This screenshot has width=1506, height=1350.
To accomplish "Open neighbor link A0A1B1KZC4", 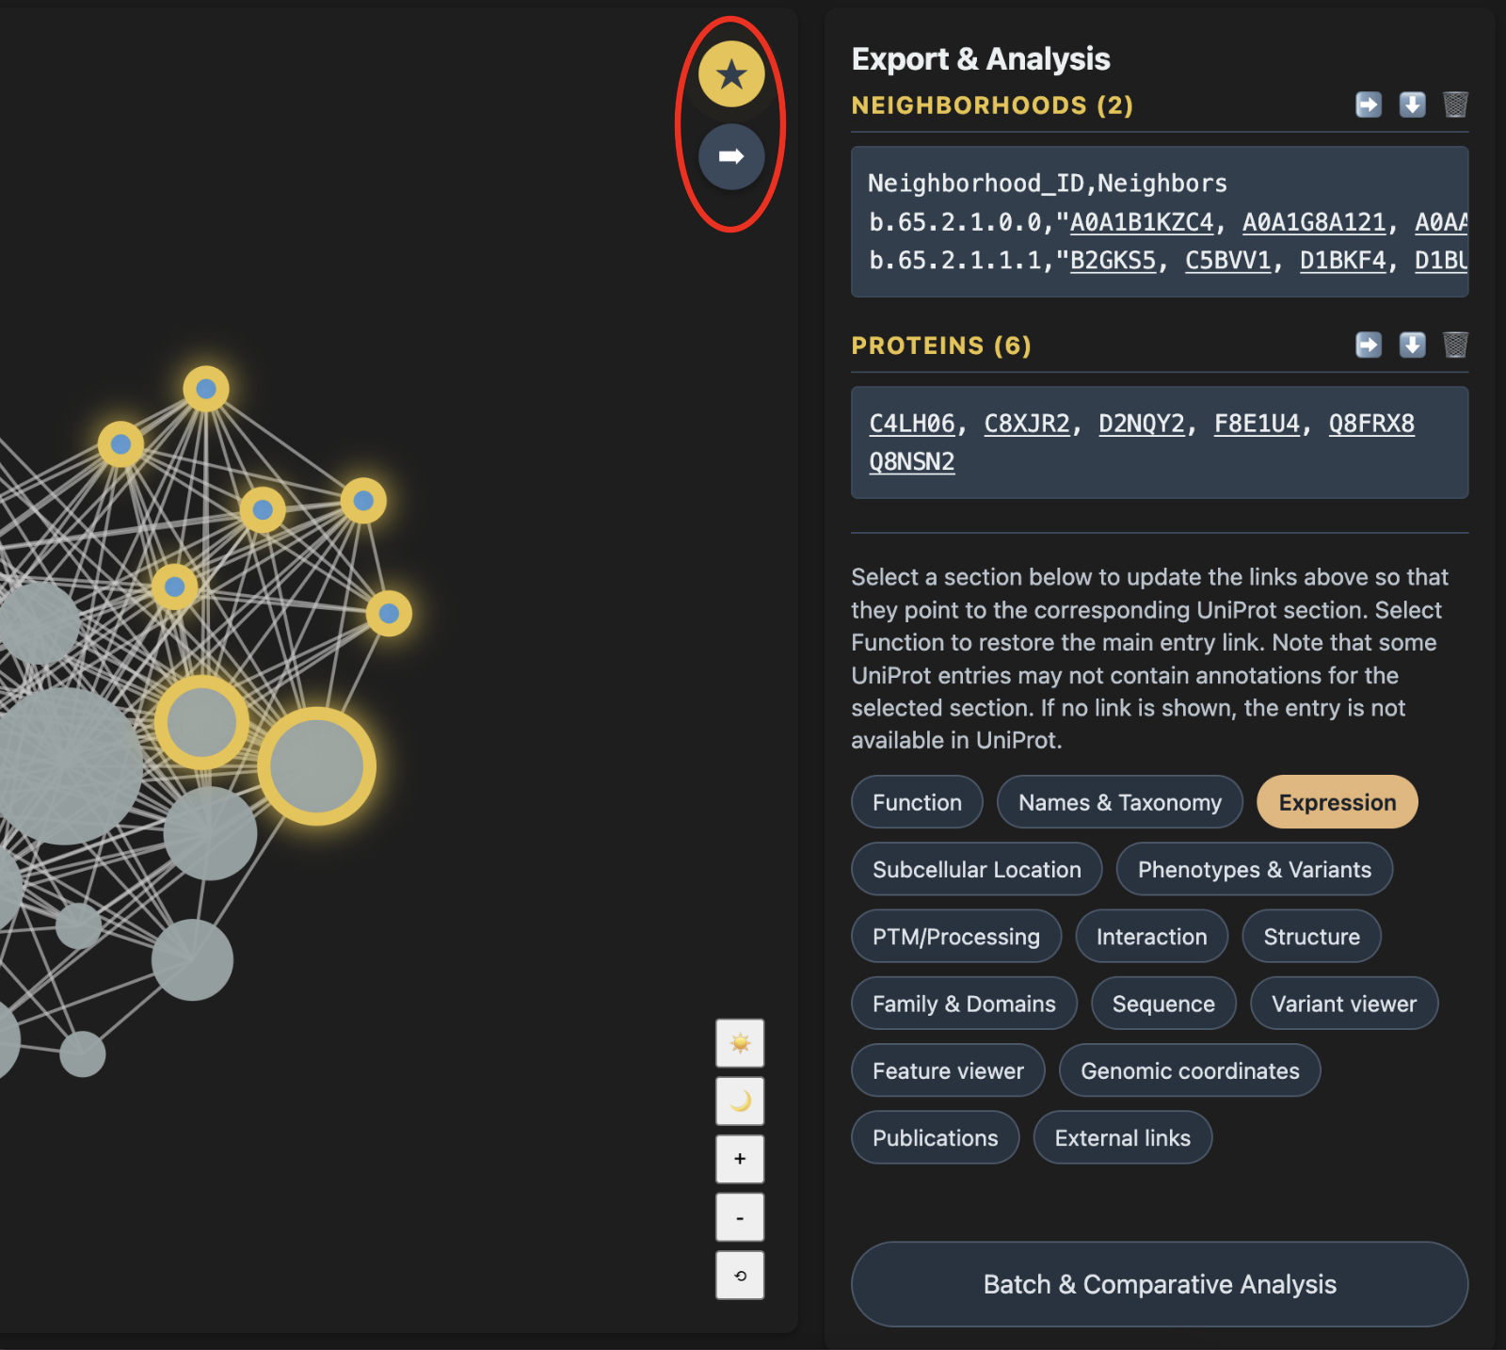I will tap(1142, 222).
